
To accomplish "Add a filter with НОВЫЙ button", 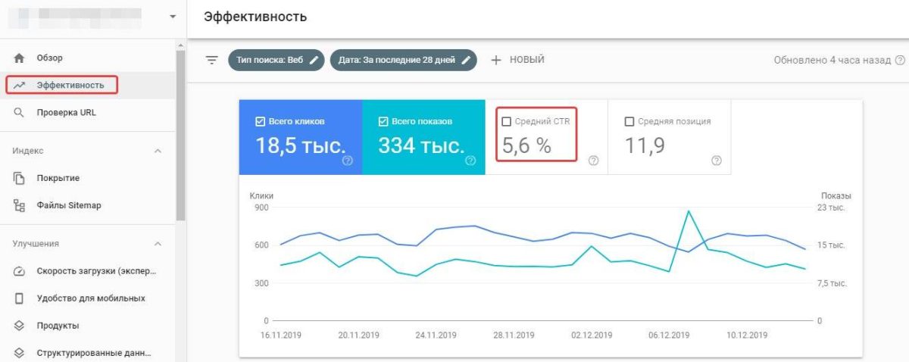I will (x=517, y=60).
